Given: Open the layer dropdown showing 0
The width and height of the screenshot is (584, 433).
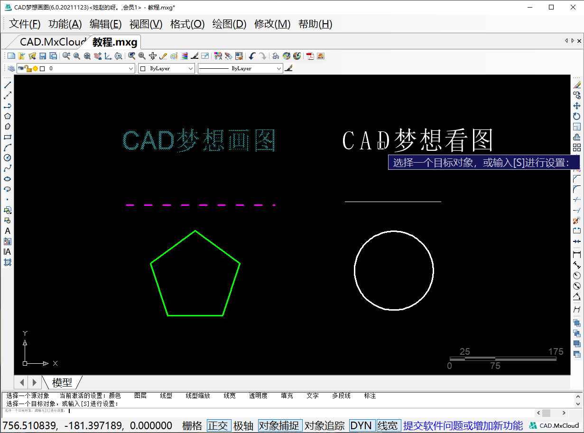Looking at the screenshot, I should [76, 69].
